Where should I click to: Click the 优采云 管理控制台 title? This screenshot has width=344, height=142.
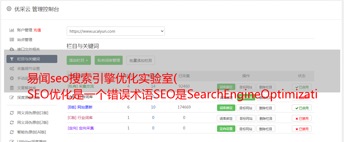37,9
